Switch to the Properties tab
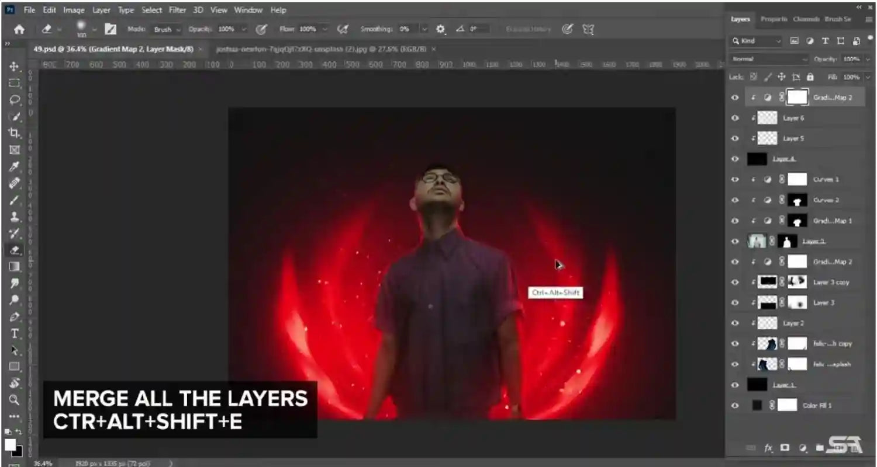 [x=774, y=19]
